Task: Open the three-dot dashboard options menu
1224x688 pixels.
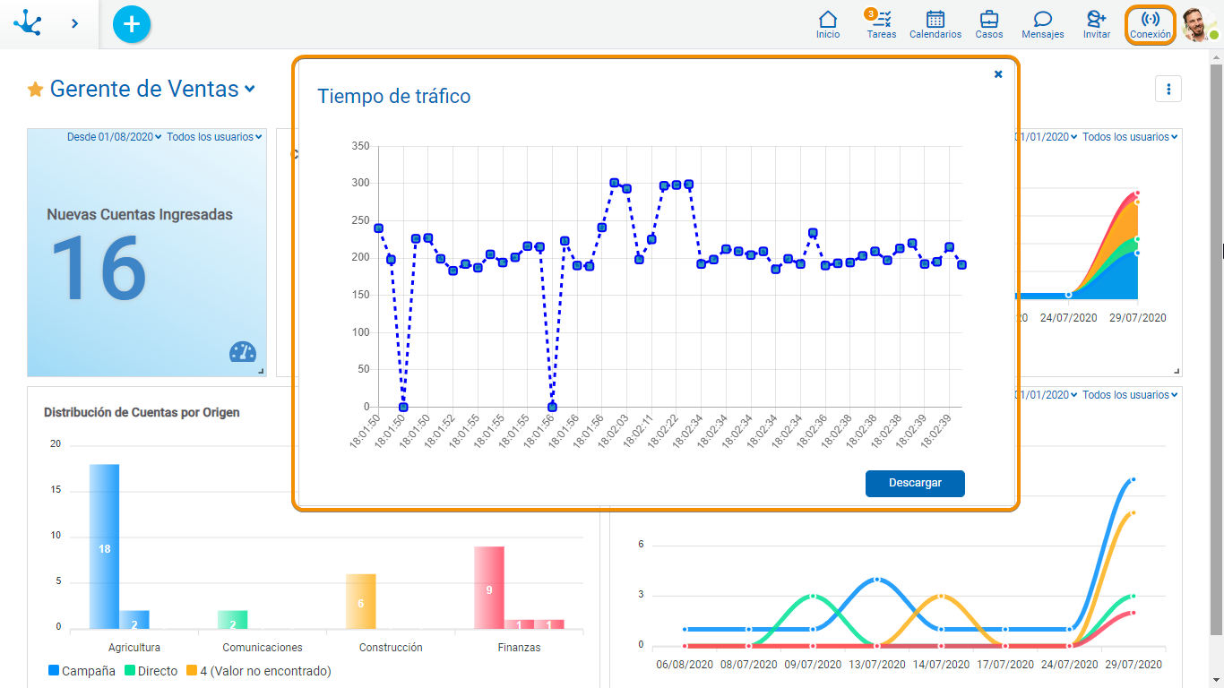Action: point(1168,89)
